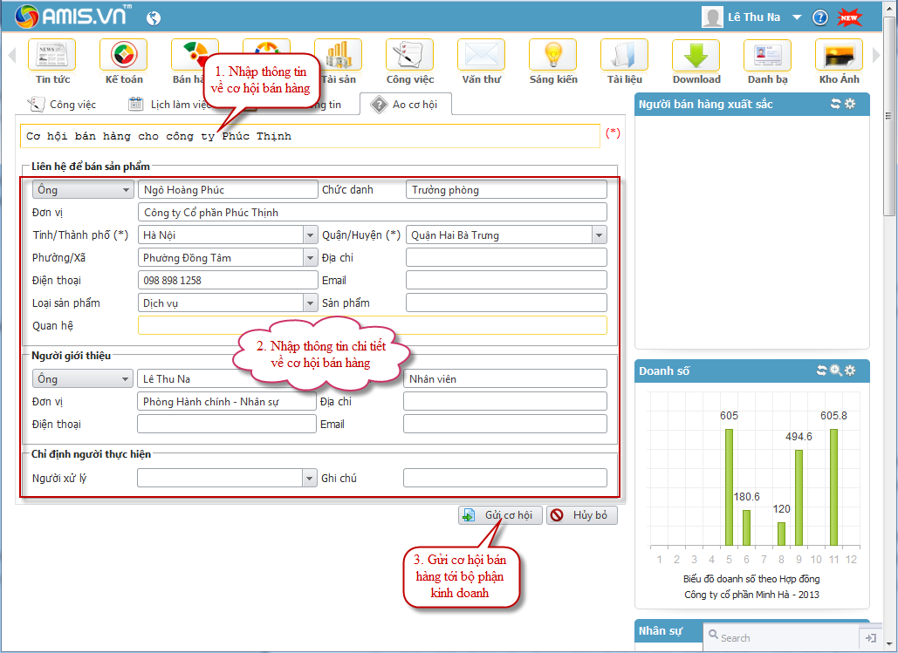Refresh the Người bán hàng xuất sắc panel
Image resolution: width=898 pixels, height=653 pixels.
(x=835, y=104)
